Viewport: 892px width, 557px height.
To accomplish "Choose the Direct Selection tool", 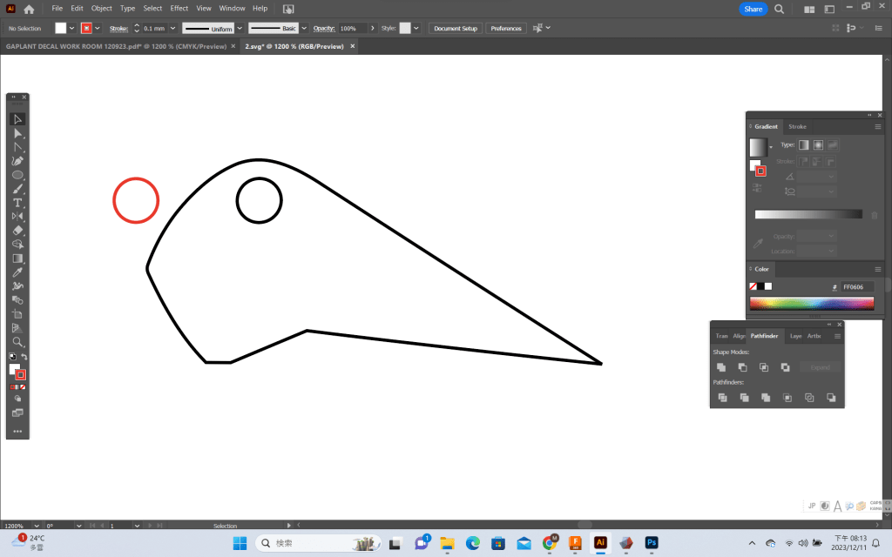I will (17, 133).
